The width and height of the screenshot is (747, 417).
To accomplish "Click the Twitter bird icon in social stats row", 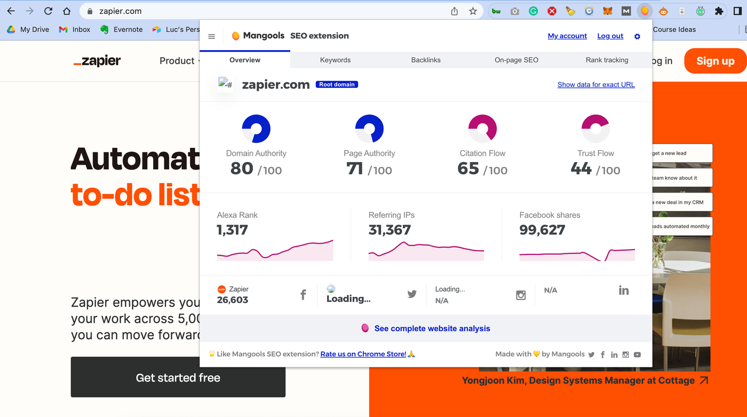I will coord(412,294).
